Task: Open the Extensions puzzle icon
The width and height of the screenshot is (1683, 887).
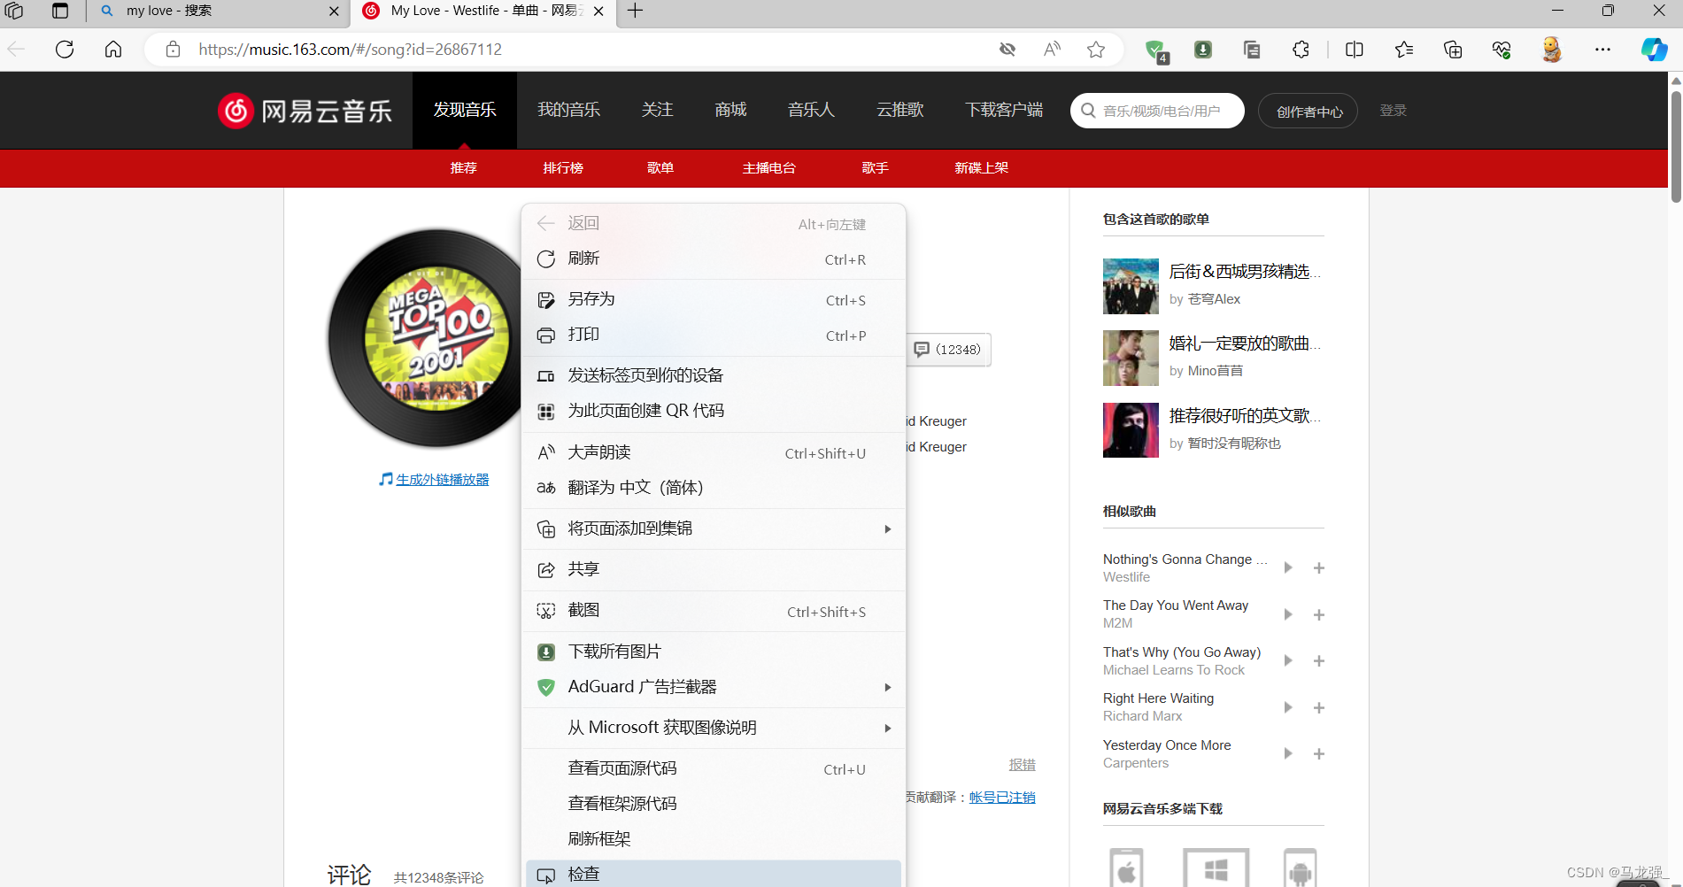Action: pos(1301,49)
